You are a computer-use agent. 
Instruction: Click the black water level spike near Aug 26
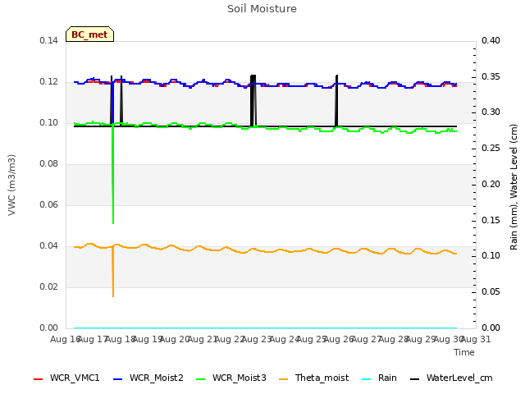(336, 100)
